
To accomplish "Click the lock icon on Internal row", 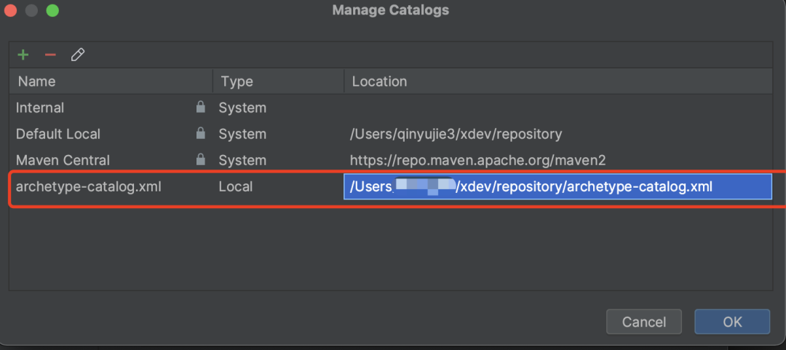I will 200,108.
